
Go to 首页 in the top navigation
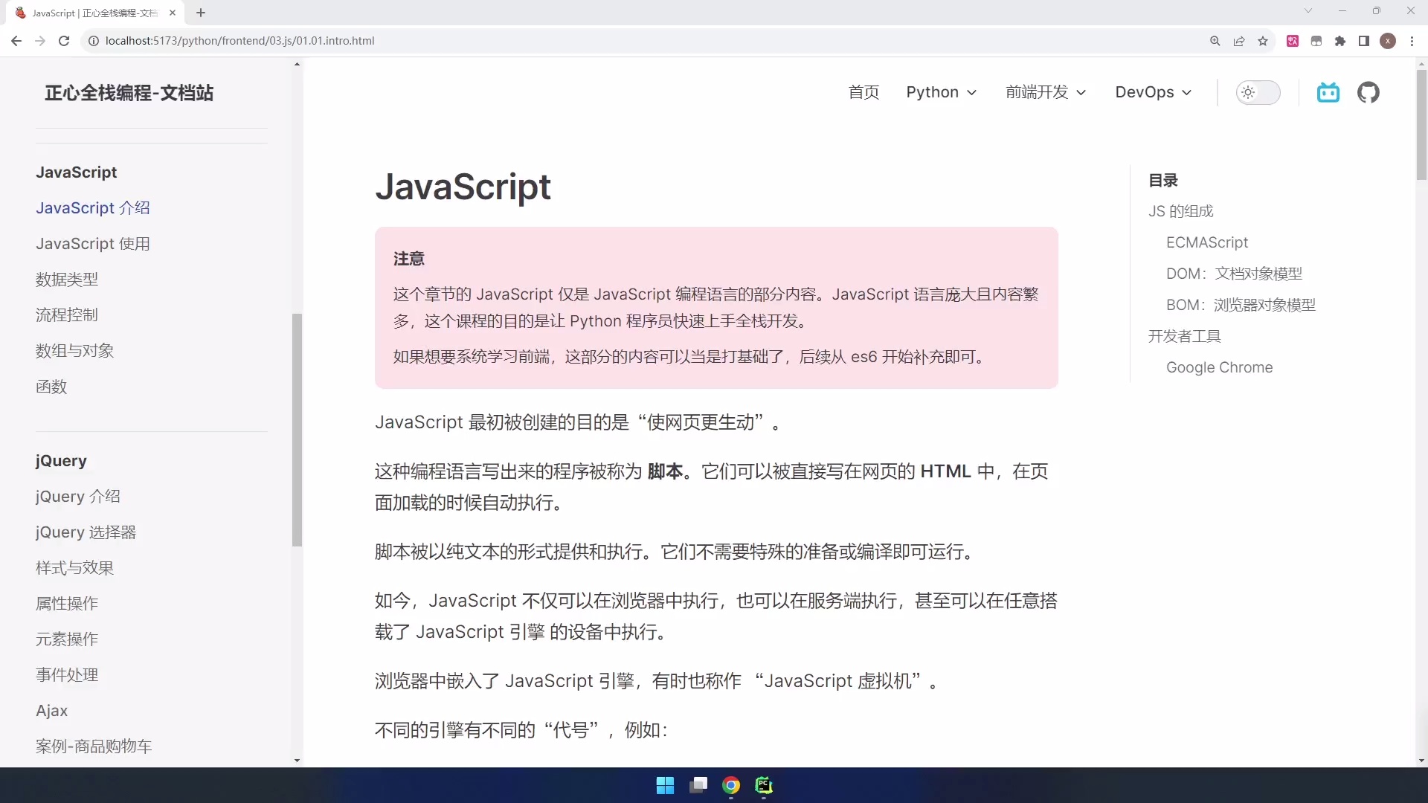pyautogui.click(x=863, y=92)
